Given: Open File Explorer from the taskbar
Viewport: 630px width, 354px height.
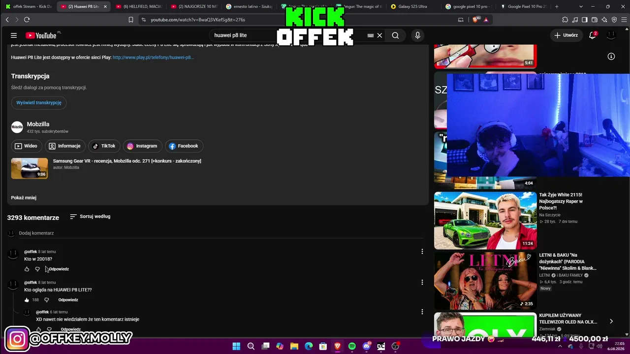Looking at the screenshot, I should pos(294,346).
